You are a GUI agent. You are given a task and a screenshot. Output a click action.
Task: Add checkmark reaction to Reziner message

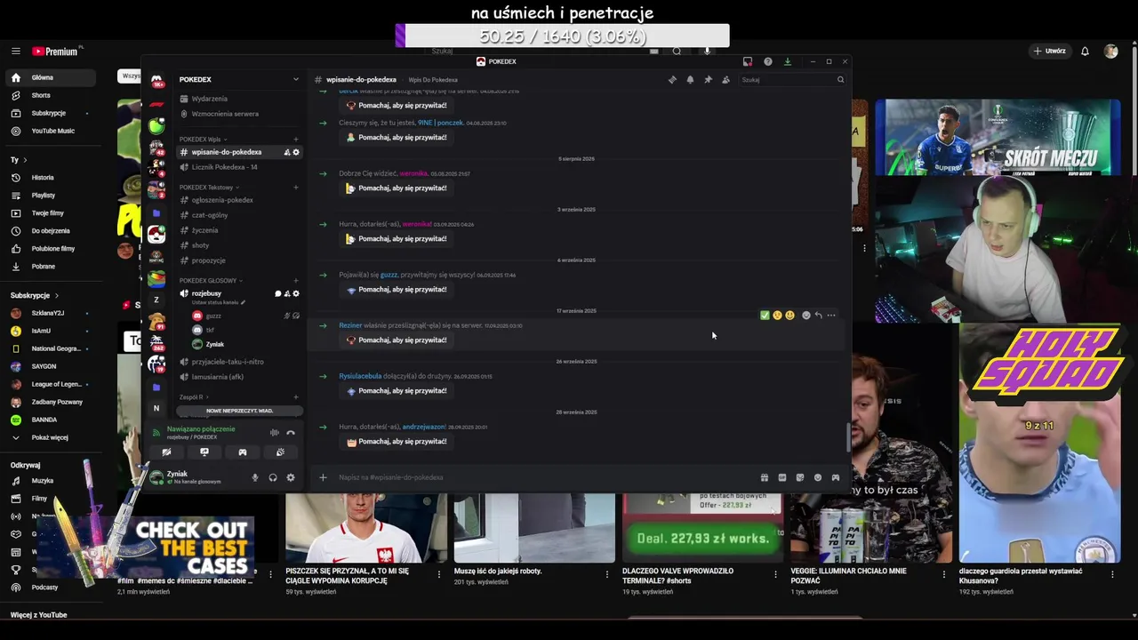pos(765,316)
